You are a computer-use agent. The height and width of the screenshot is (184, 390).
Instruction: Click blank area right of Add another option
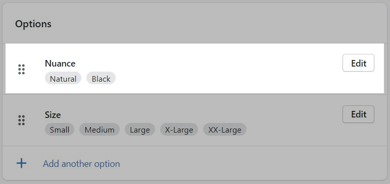pyautogui.click(x=249, y=163)
